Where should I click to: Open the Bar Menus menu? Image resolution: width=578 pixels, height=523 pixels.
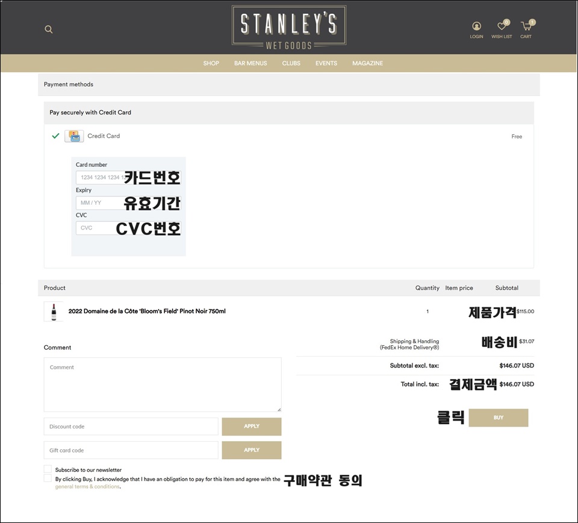pyautogui.click(x=250, y=63)
